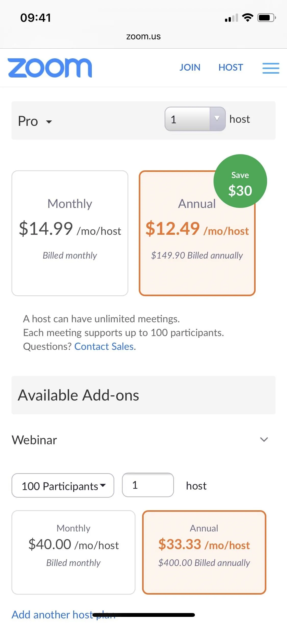
Task: Click Add another host plan link
Action: pyautogui.click(x=64, y=615)
